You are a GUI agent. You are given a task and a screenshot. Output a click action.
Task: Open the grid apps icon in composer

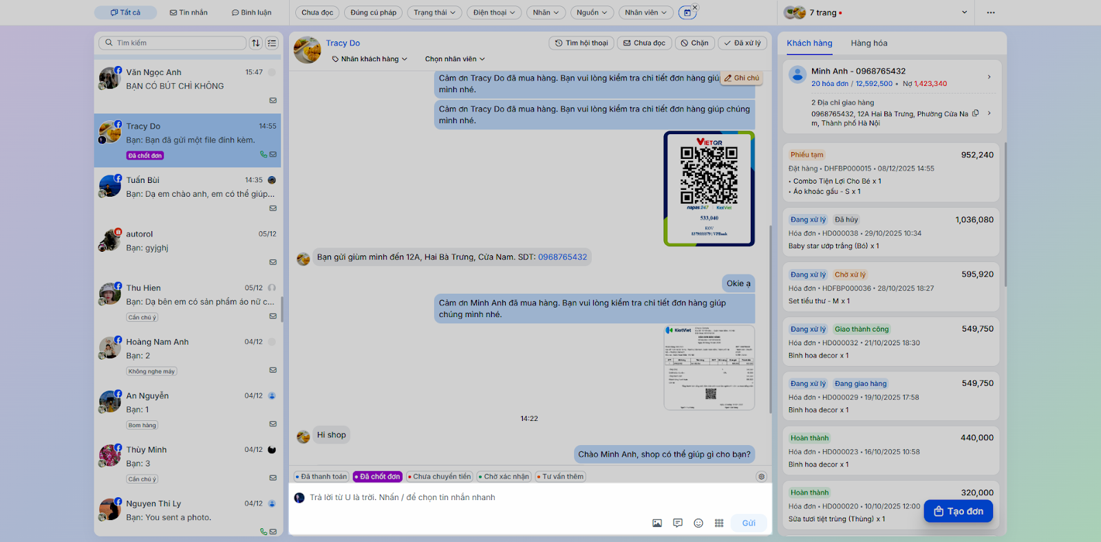click(x=719, y=523)
